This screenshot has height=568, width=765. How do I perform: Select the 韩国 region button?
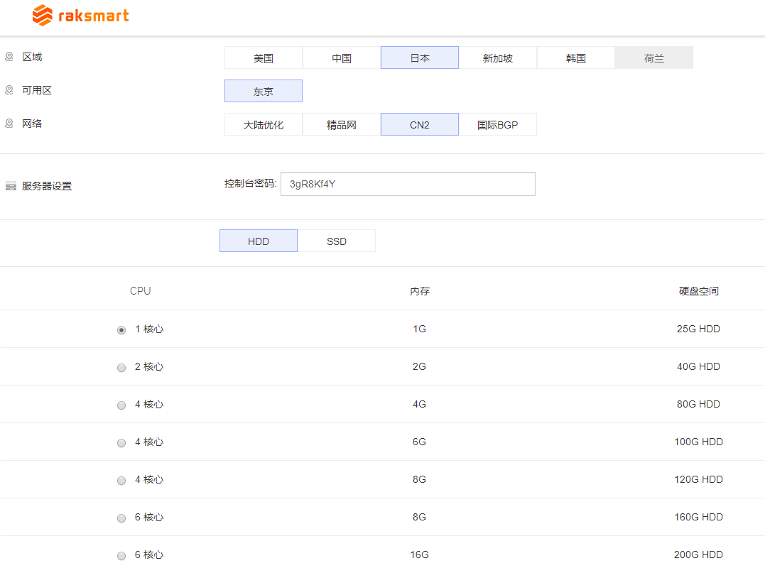576,58
